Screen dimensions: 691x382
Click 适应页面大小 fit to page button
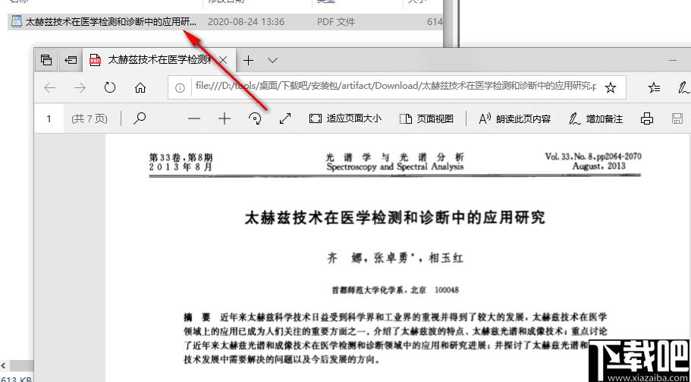point(345,118)
